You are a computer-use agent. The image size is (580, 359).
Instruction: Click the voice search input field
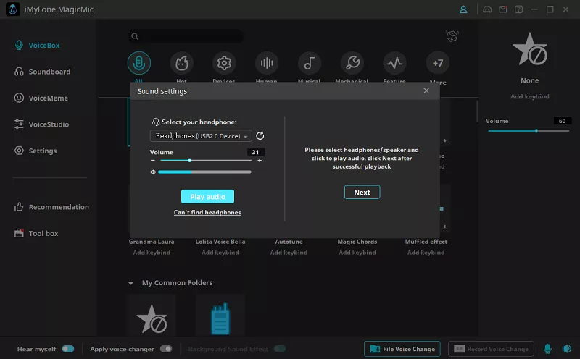click(186, 36)
